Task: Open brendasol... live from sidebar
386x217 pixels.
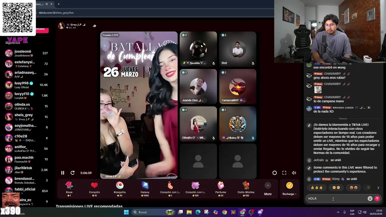Action: (27, 181)
